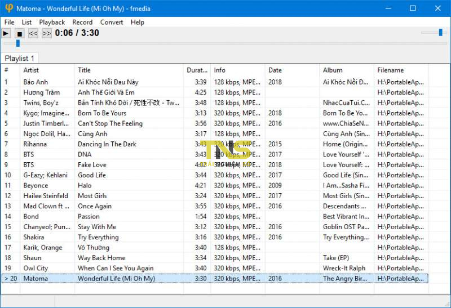Click the fmedia app icon in title bar
The height and width of the screenshot is (308, 451).
point(9,8)
